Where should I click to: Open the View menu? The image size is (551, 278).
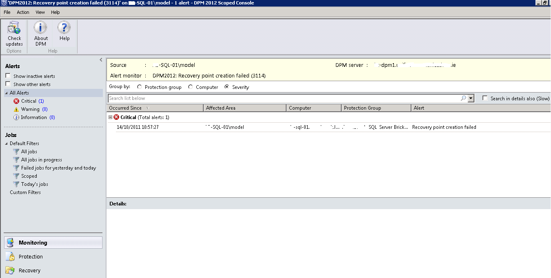pyautogui.click(x=40, y=12)
